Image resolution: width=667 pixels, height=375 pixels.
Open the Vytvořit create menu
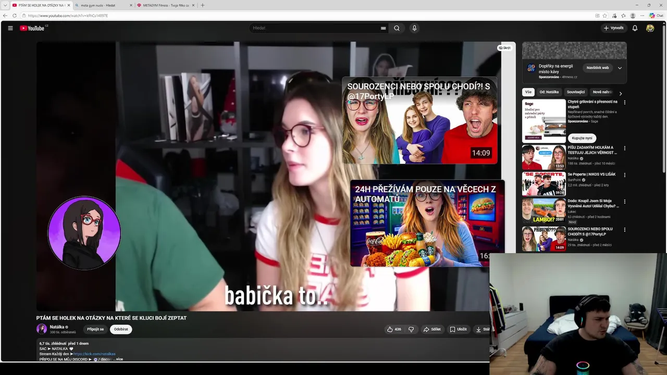click(613, 28)
